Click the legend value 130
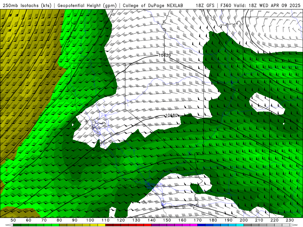The height and width of the screenshot is (227, 303). [136, 220]
